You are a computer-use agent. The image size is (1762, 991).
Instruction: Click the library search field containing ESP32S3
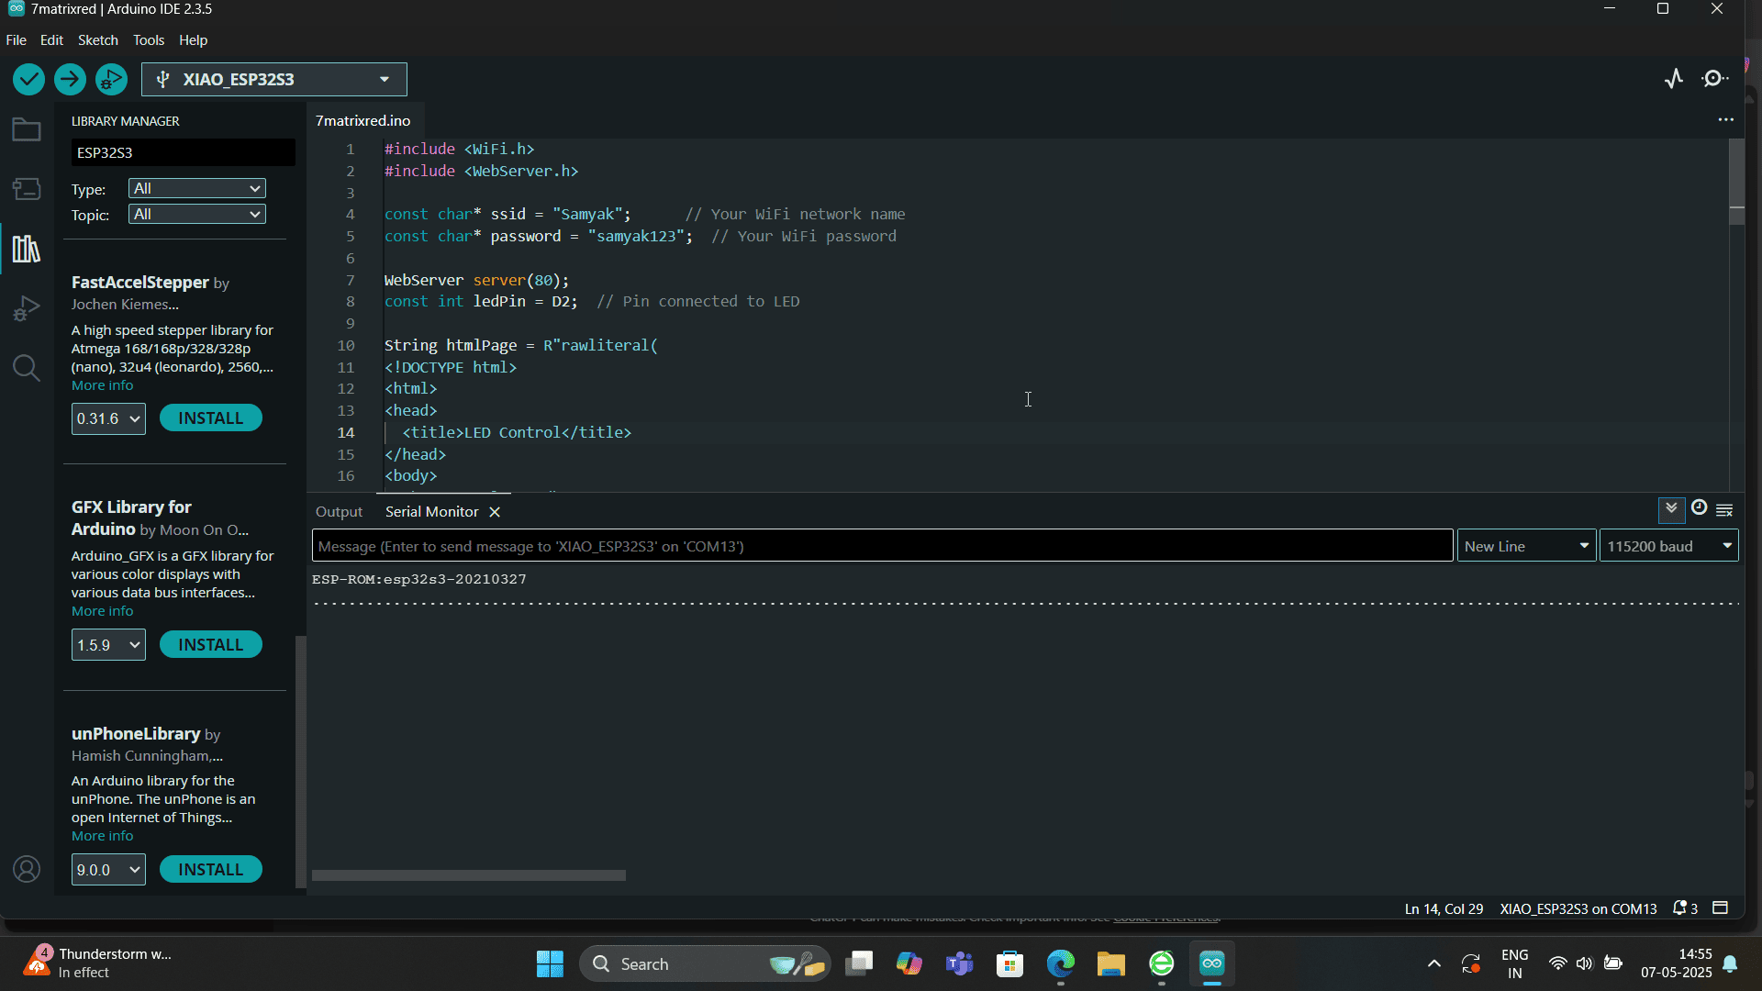click(x=184, y=152)
